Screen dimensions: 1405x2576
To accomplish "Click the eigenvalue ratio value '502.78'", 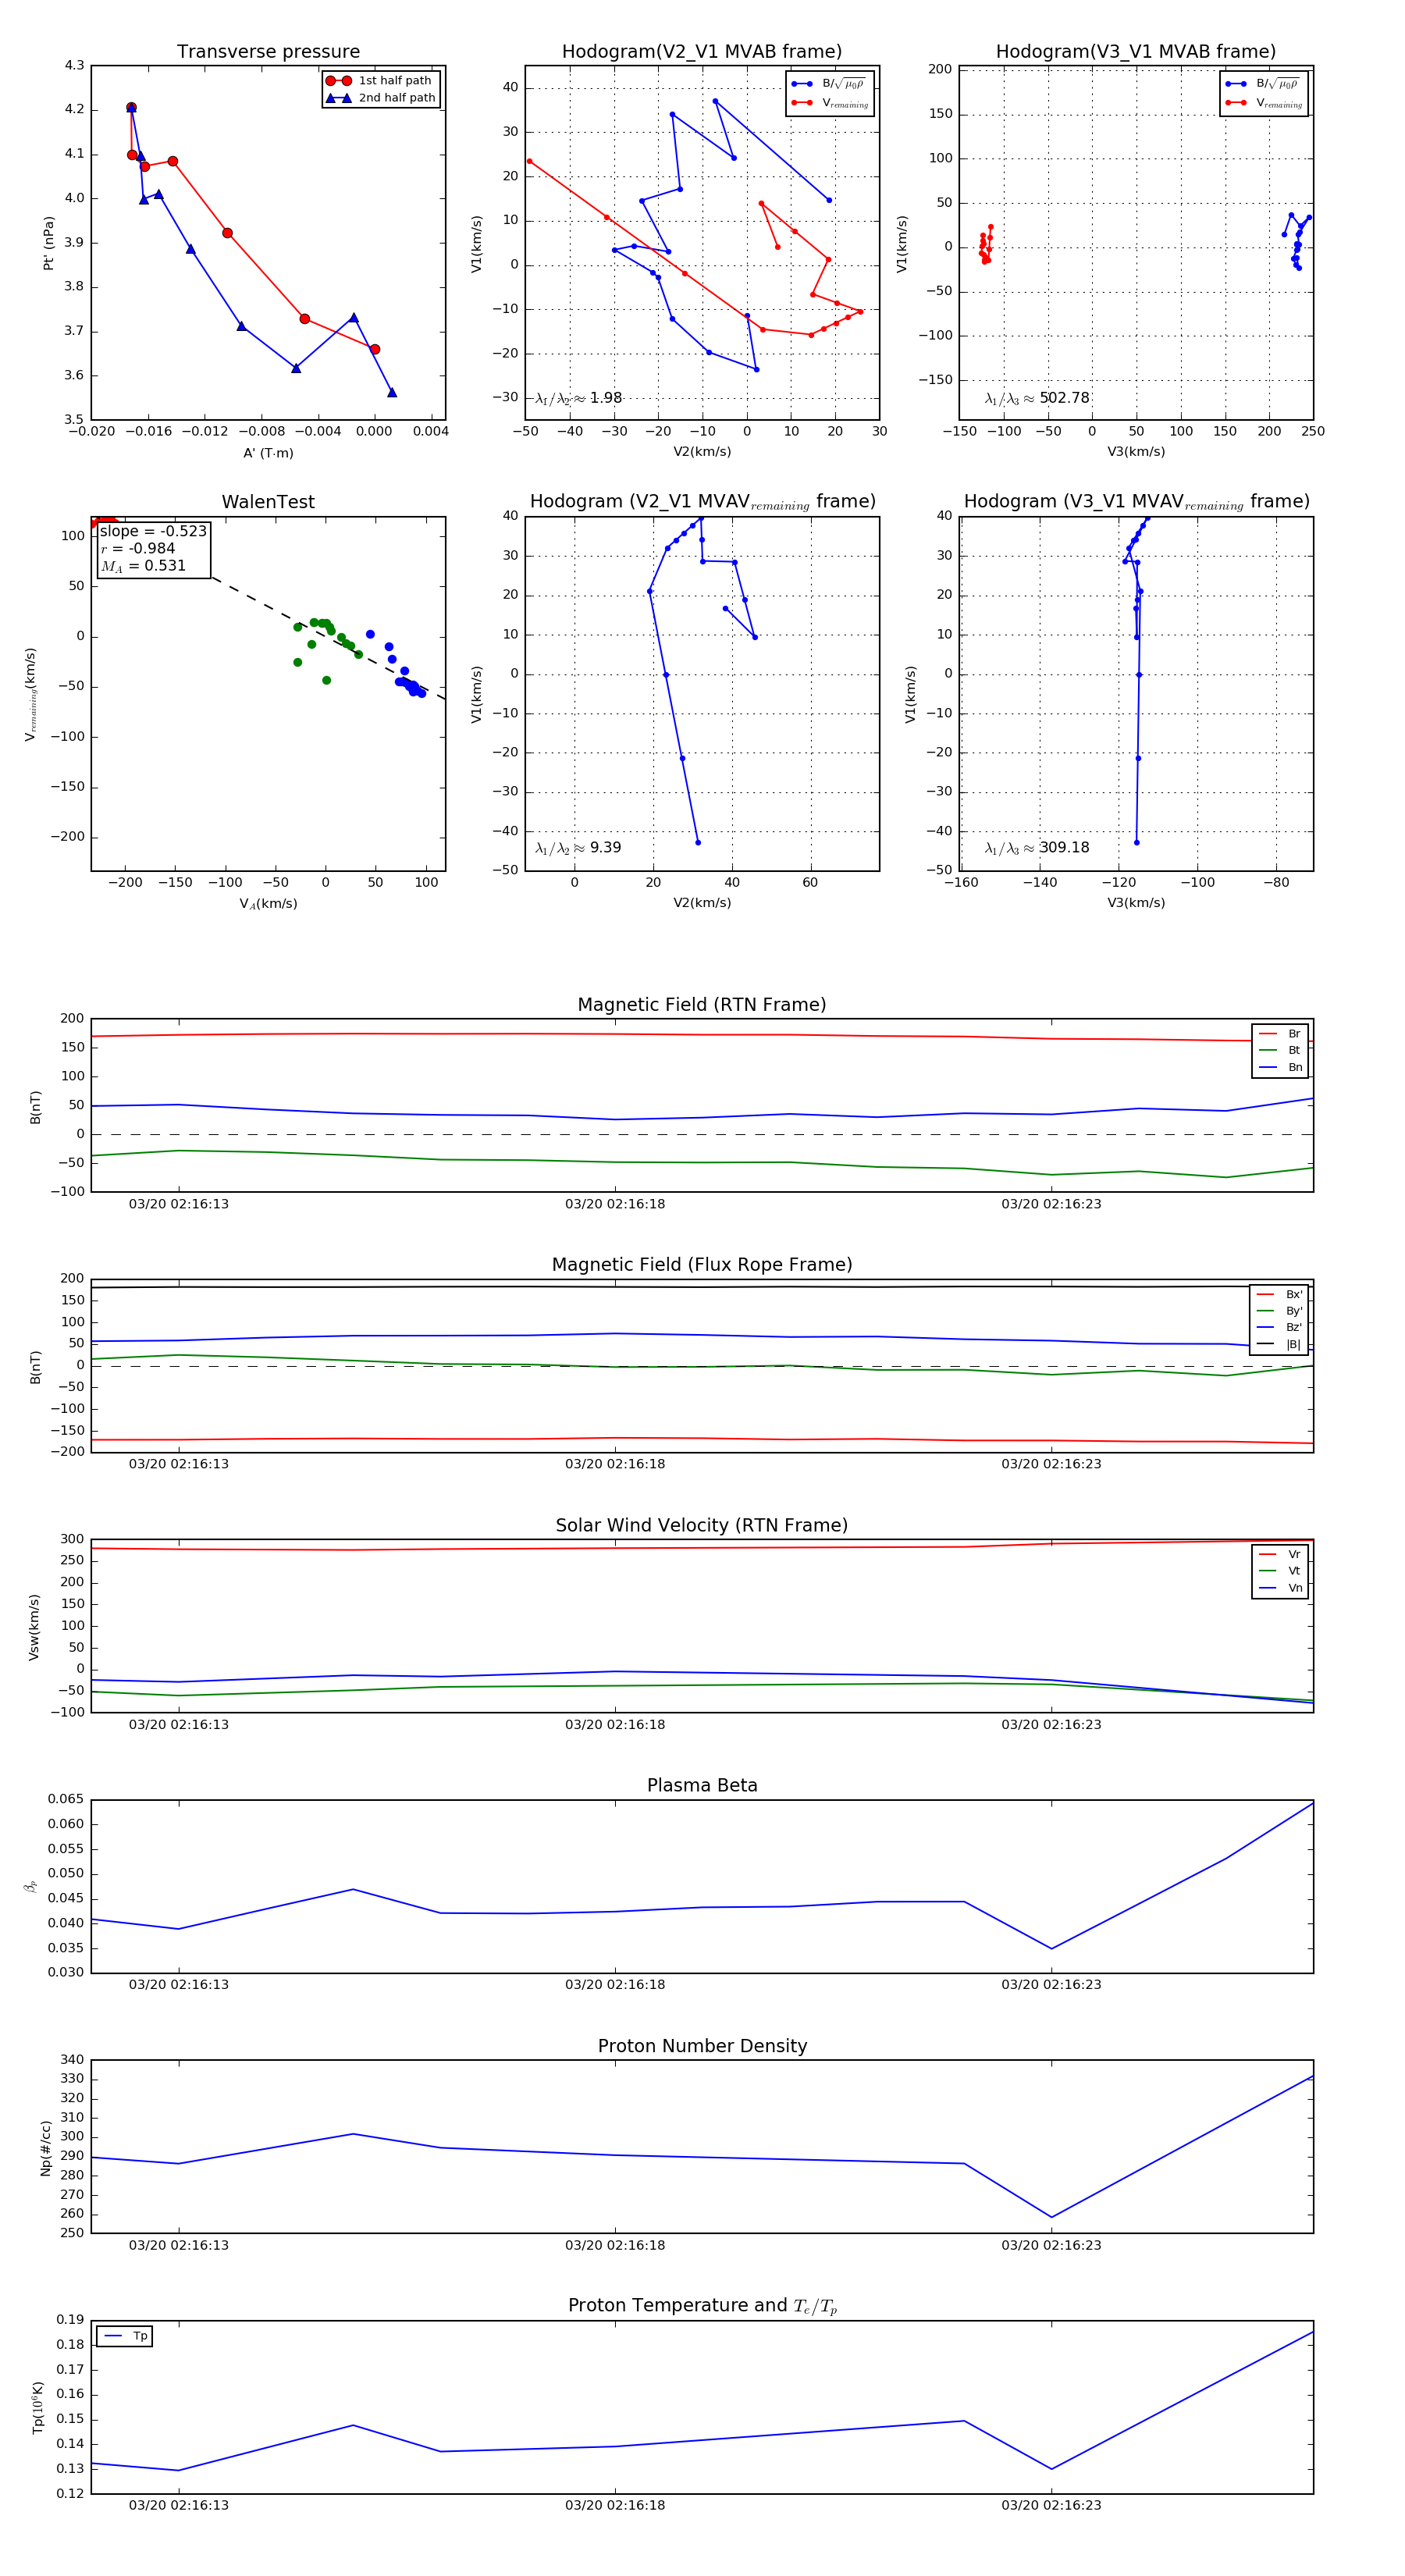I will click(x=1065, y=398).
